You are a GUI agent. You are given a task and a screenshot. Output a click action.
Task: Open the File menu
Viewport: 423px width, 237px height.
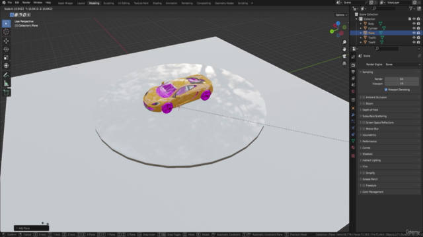tap(10, 3)
